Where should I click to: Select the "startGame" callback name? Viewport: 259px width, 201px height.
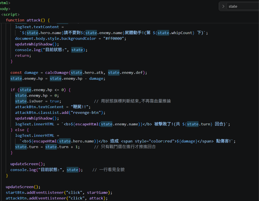(x=98, y=193)
